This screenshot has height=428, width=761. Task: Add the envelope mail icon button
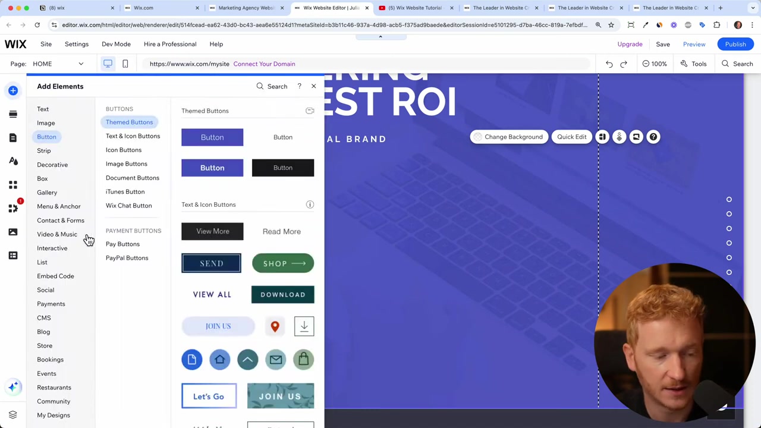(x=275, y=360)
